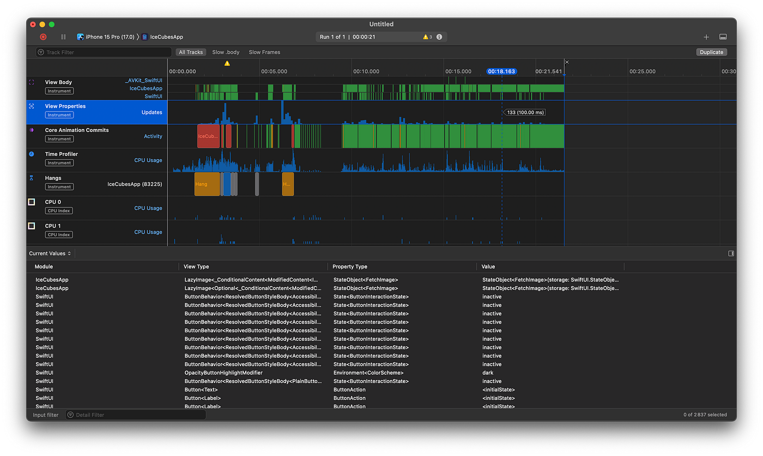This screenshot has height=456, width=763.
Task: Add an instrument with the plus icon
Action: (x=706, y=37)
